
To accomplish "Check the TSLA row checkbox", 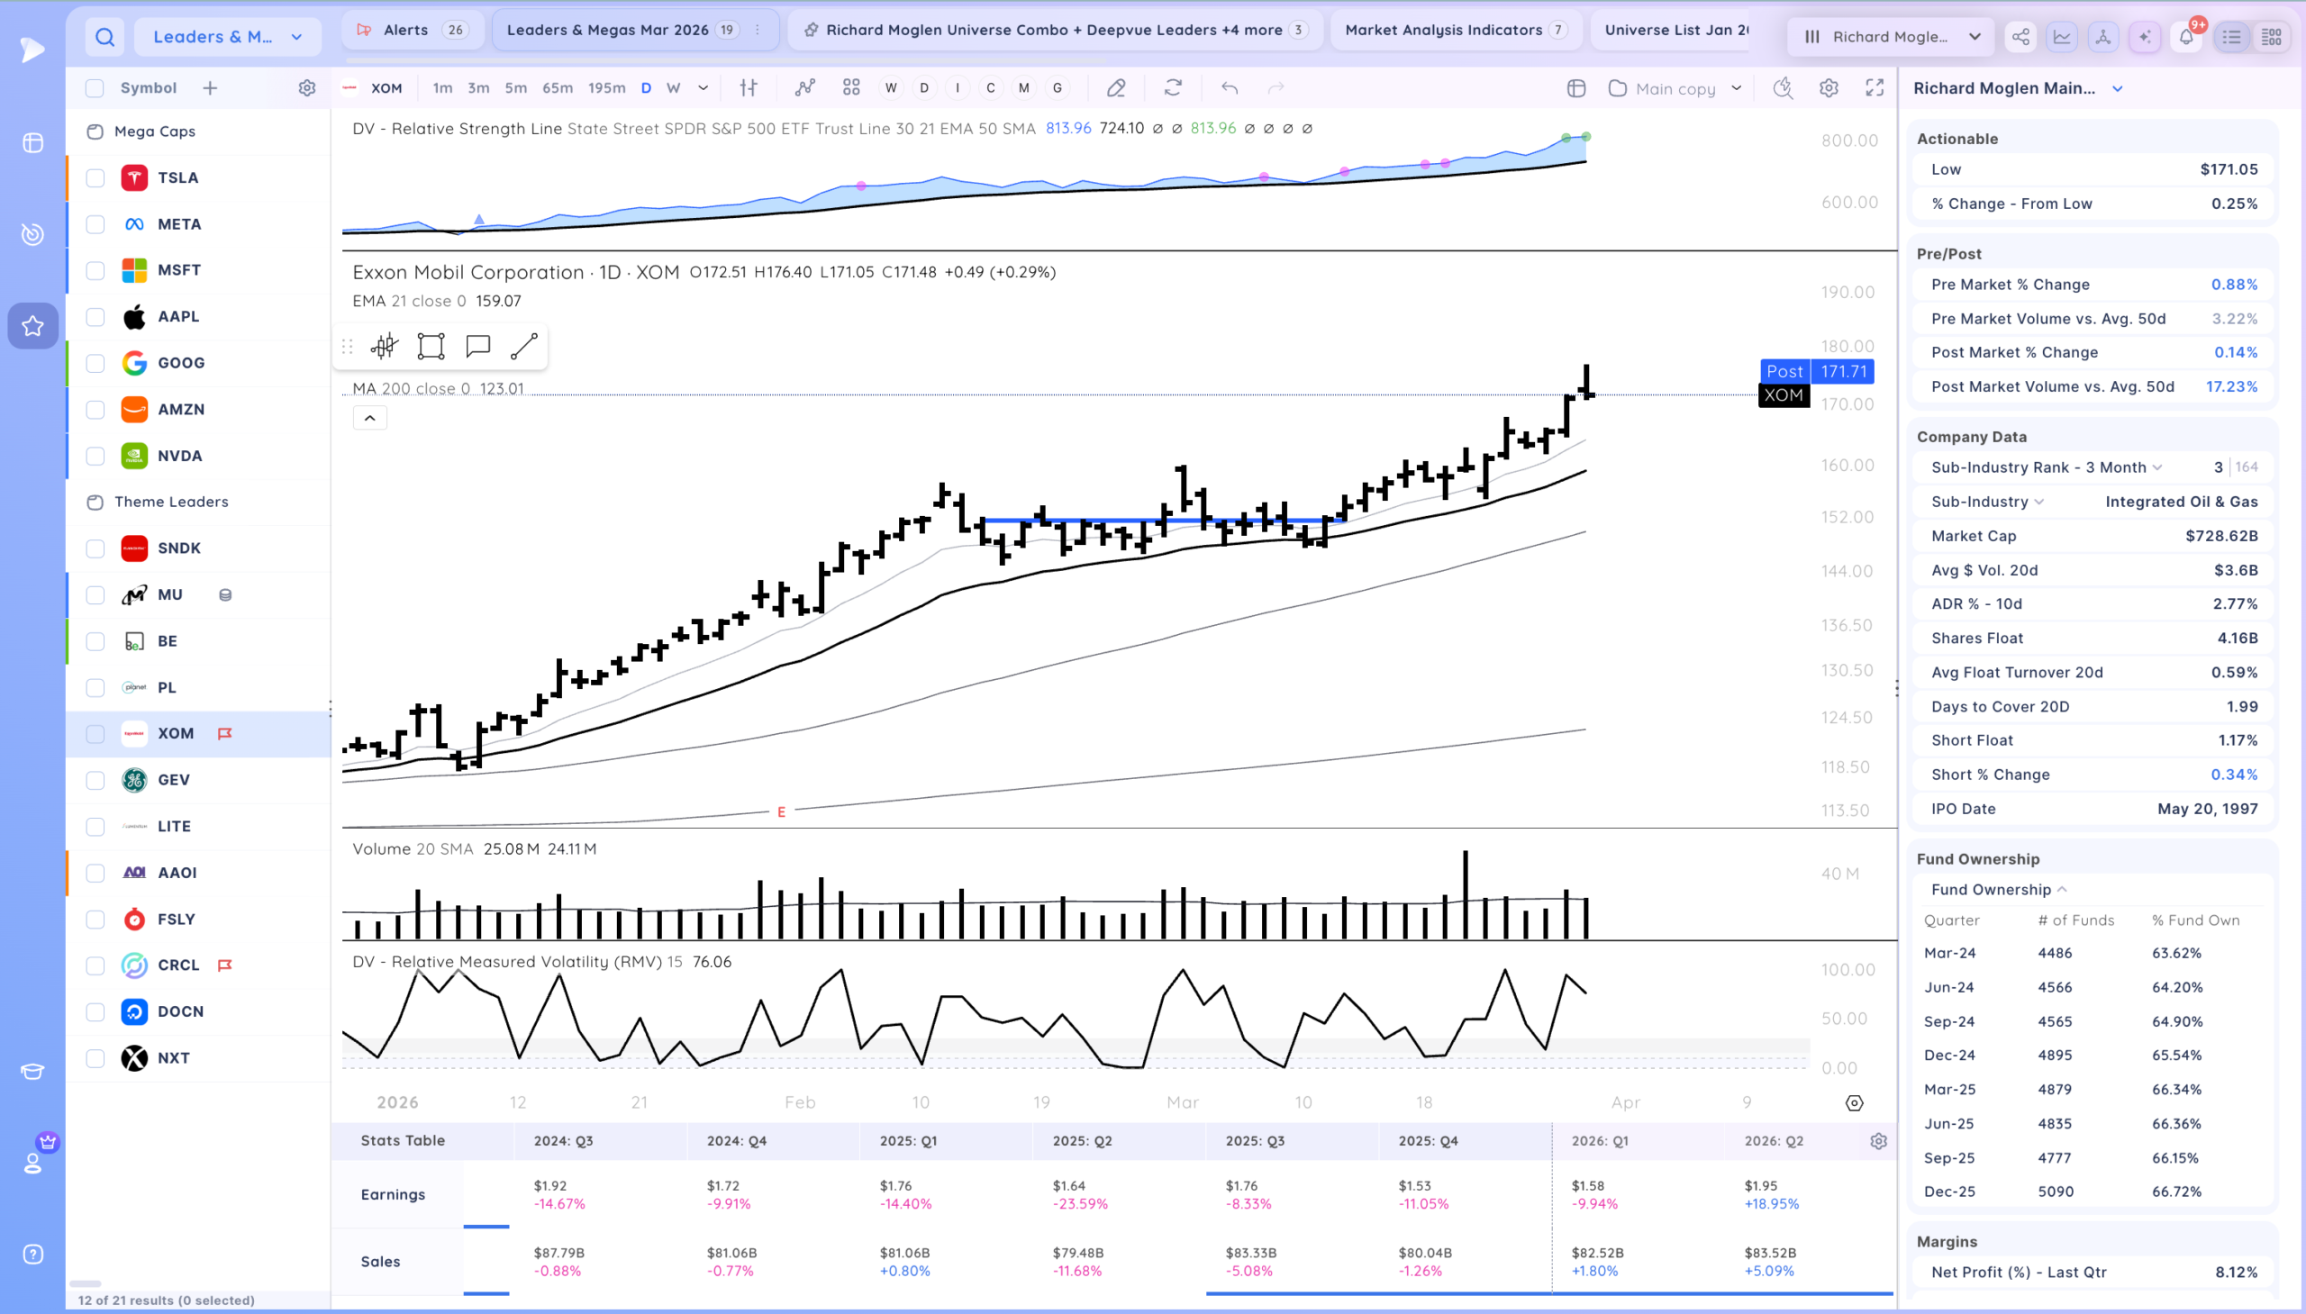I will (95, 177).
